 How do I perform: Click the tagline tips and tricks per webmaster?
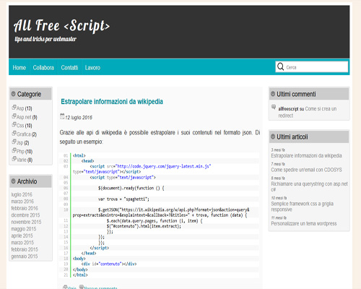(45, 39)
